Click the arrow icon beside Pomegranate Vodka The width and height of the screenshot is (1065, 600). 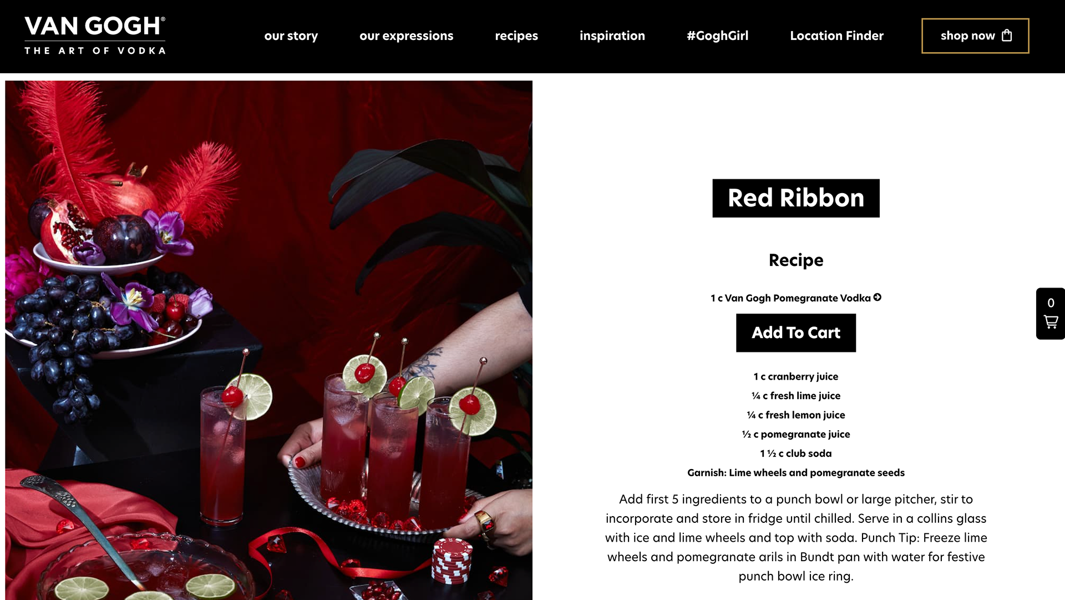pyautogui.click(x=878, y=298)
